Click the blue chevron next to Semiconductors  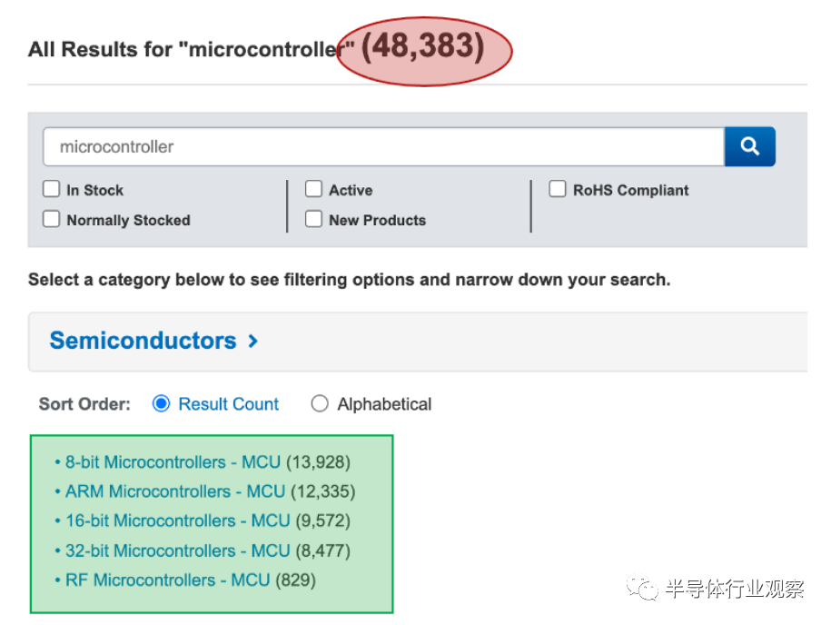pyautogui.click(x=252, y=341)
